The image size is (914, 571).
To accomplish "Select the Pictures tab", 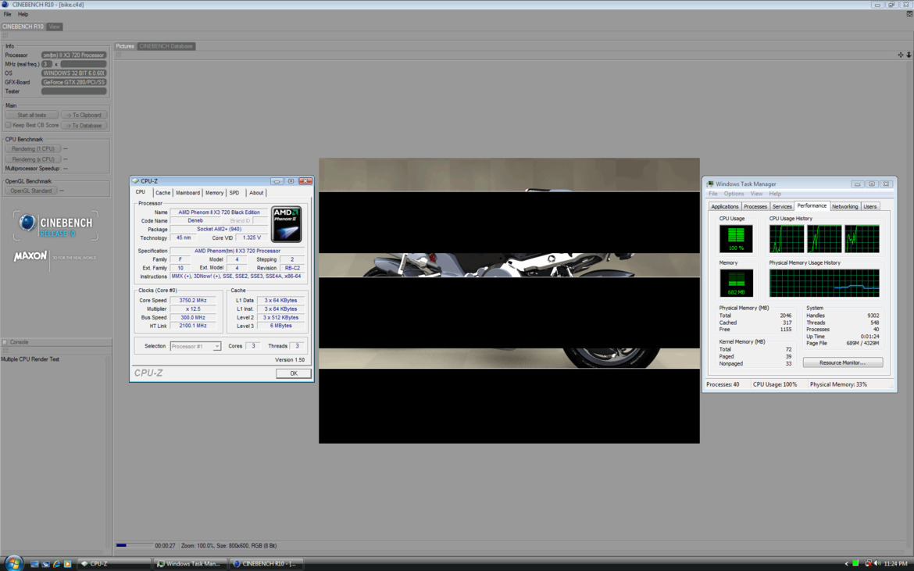I will 125,46.
